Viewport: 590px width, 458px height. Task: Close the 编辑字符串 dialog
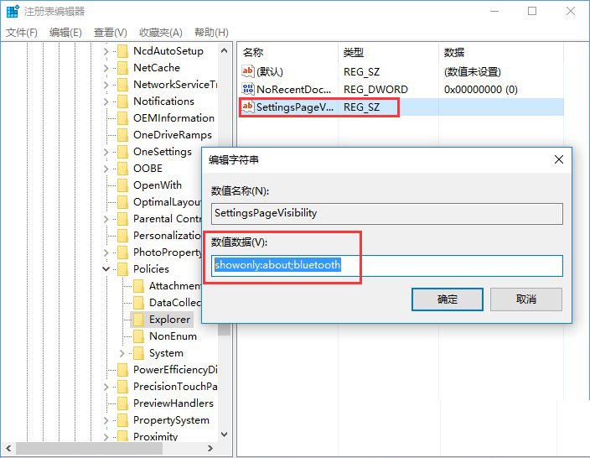(558, 159)
